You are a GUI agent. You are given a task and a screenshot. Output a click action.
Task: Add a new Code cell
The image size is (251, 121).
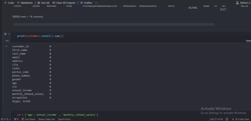[9, 3]
